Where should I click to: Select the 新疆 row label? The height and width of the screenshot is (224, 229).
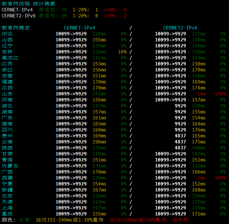(x=7, y=190)
